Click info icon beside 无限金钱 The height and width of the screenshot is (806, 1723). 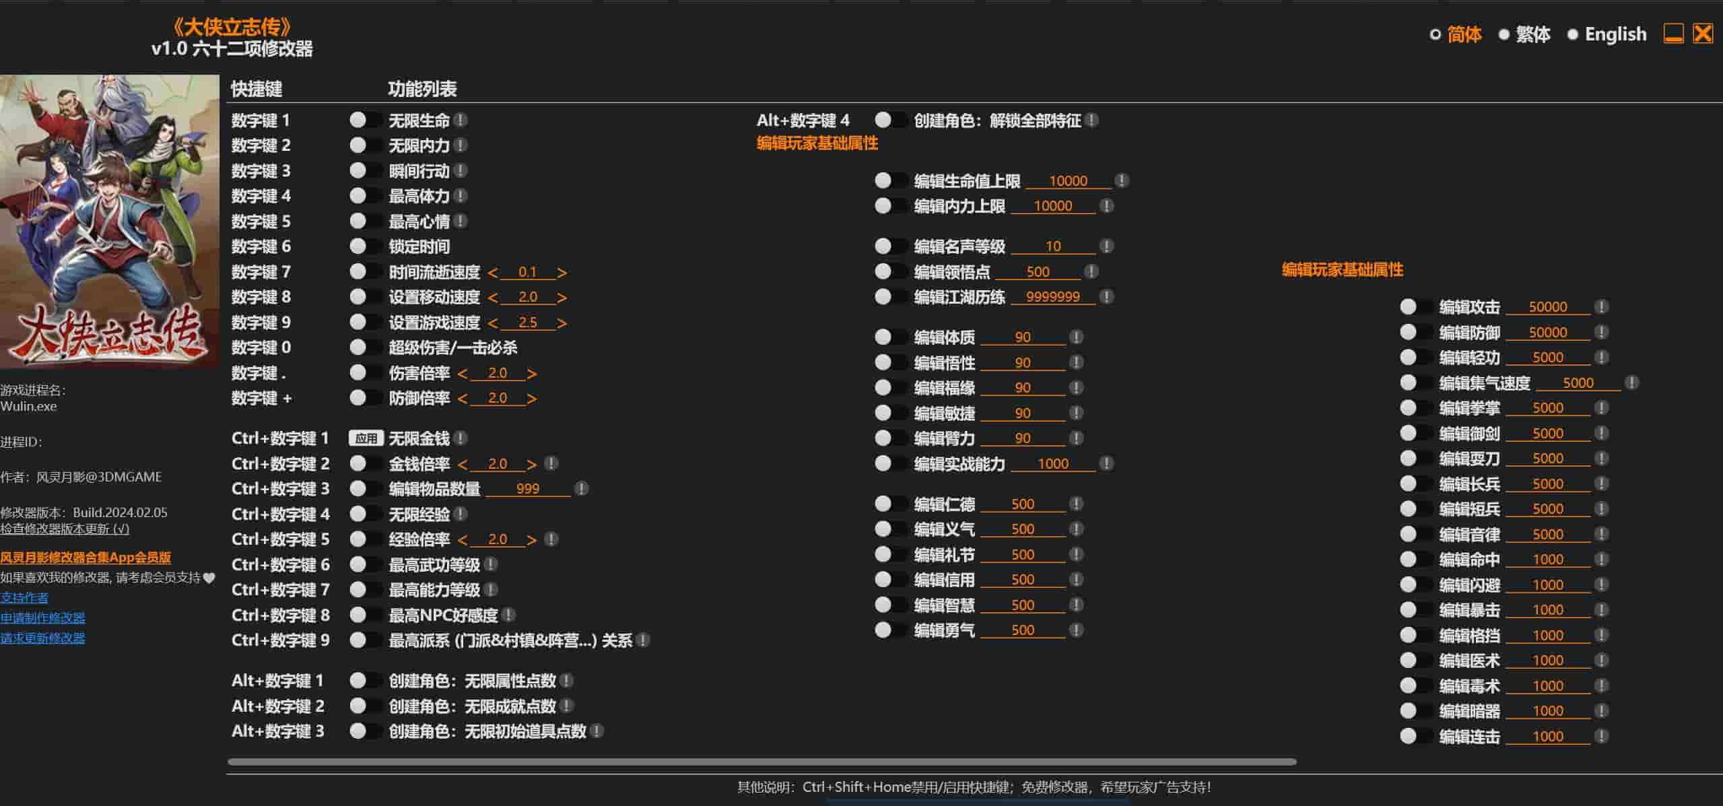click(461, 438)
